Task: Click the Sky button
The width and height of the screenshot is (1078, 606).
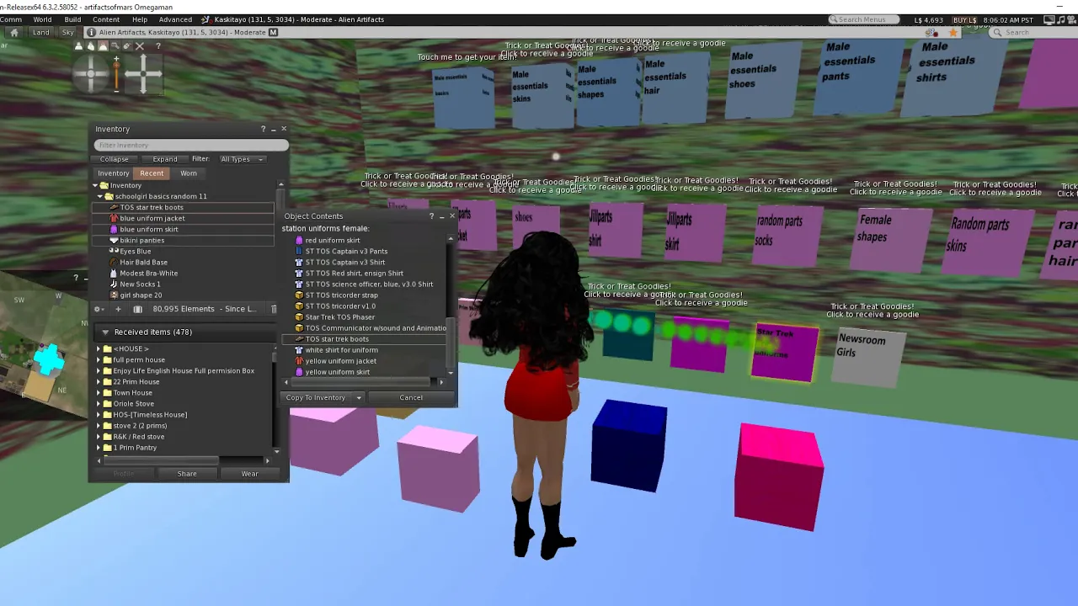Action: (x=68, y=32)
